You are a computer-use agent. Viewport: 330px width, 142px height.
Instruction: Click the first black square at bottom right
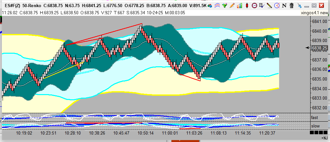click(312, 133)
